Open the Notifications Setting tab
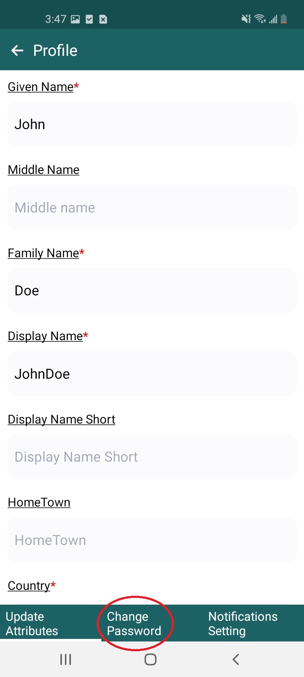The width and height of the screenshot is (304, 677). tap(243, 623)
